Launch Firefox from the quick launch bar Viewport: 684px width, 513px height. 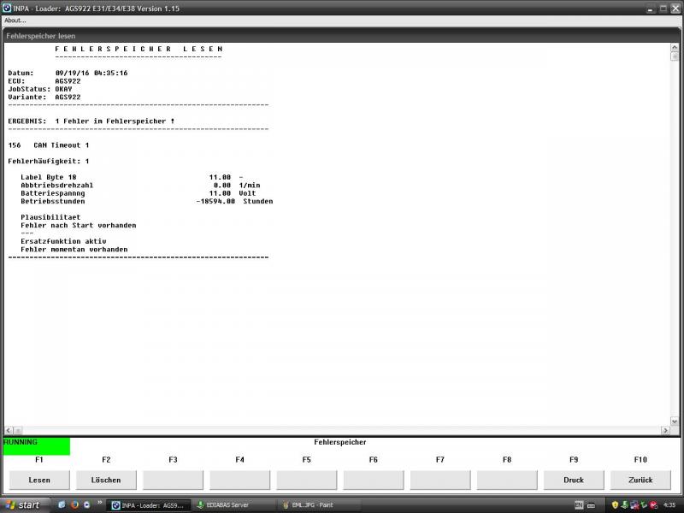coord(74,504)
